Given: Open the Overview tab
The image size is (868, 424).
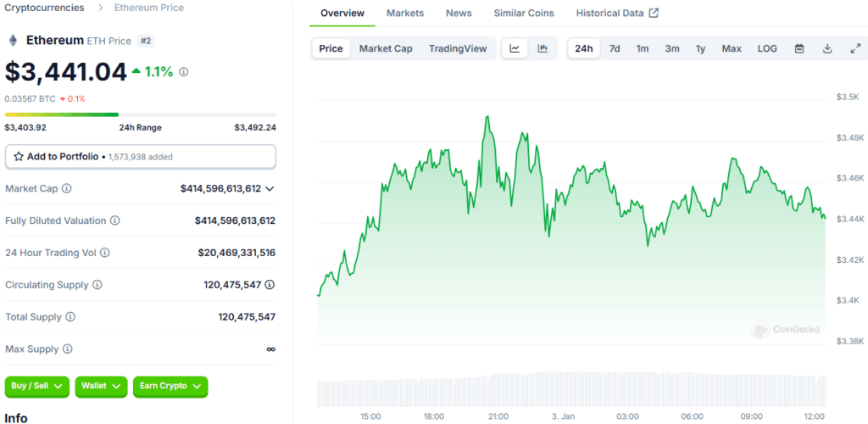Looking at the screenshot, I should 342,14.
